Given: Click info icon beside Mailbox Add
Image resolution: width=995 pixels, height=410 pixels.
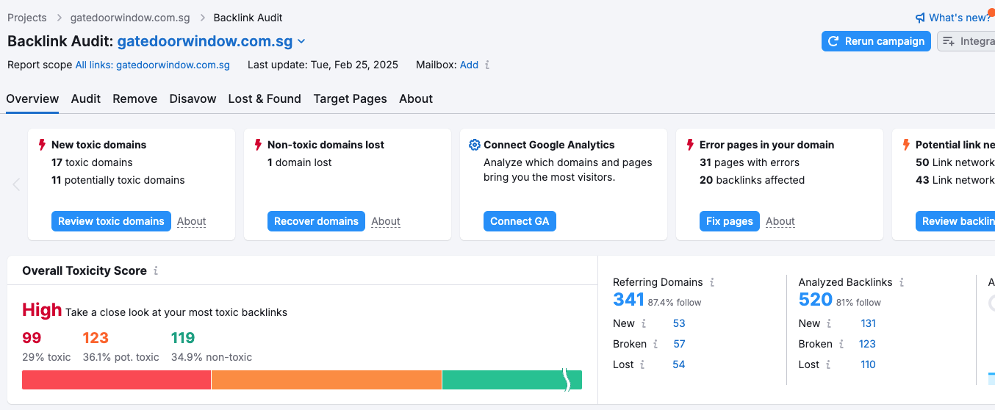Looking at the screenshot, I should click(x=487, y=65).
